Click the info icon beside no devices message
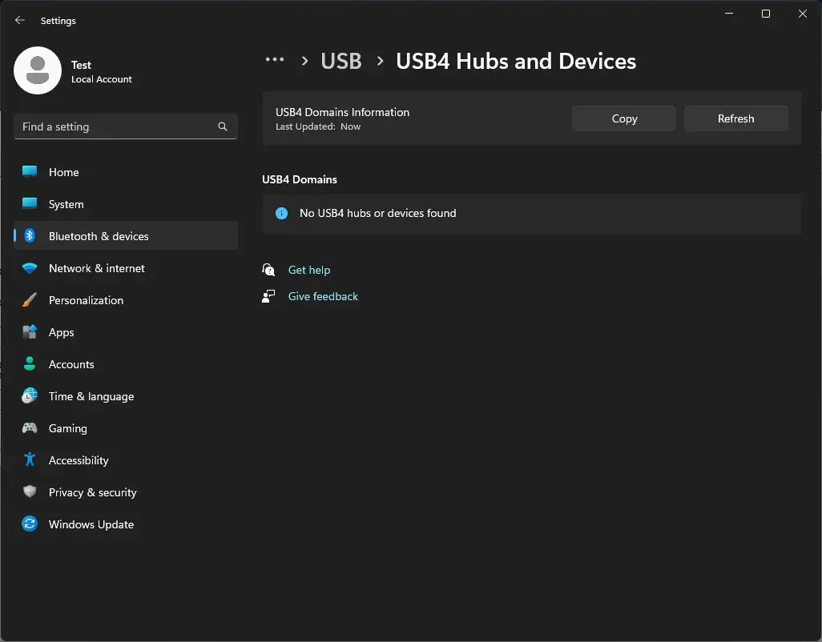The width and height of the screenshot is (822, 642). coord(281,213)
